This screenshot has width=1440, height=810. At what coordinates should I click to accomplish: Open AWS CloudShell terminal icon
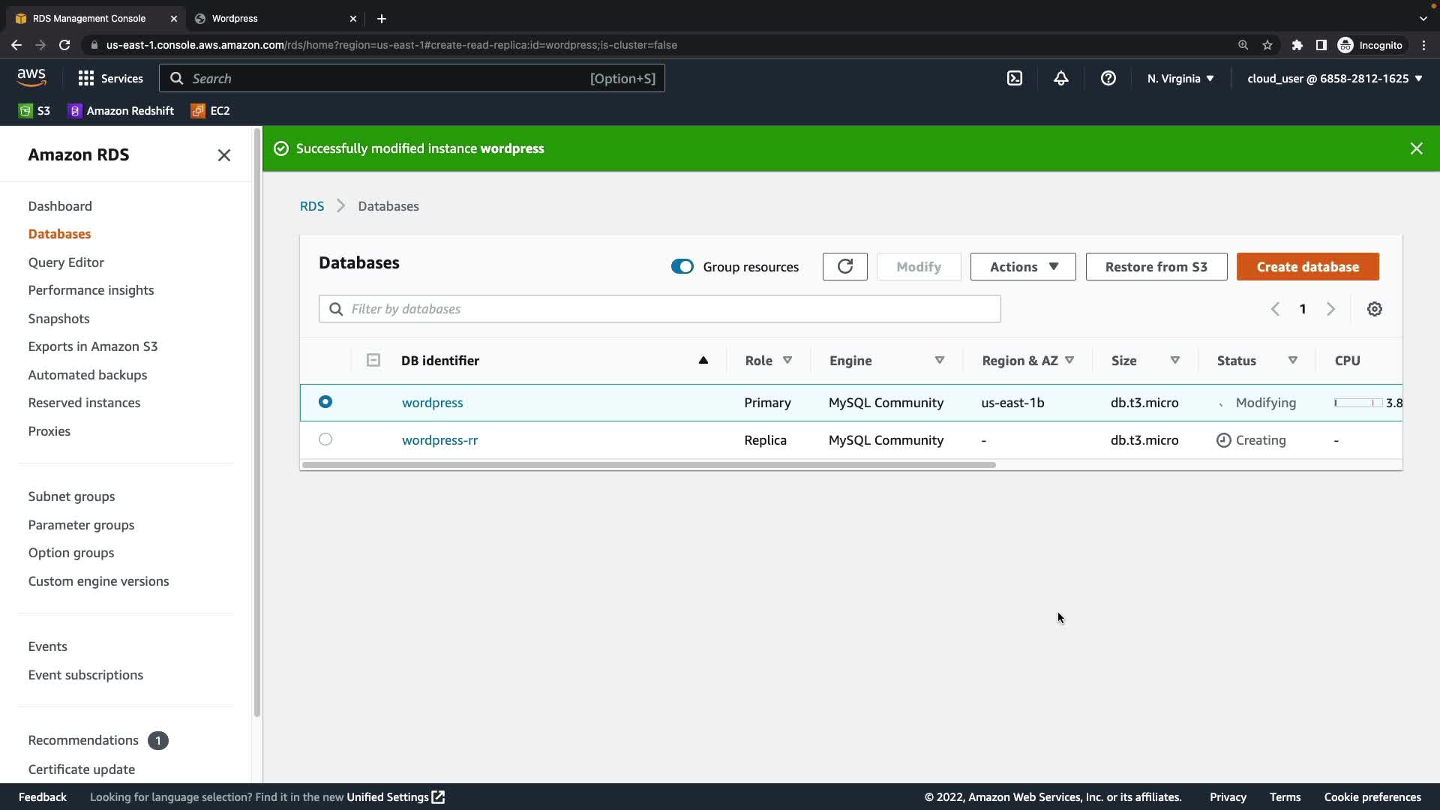pyautogui.click(x=1014, y=79)
